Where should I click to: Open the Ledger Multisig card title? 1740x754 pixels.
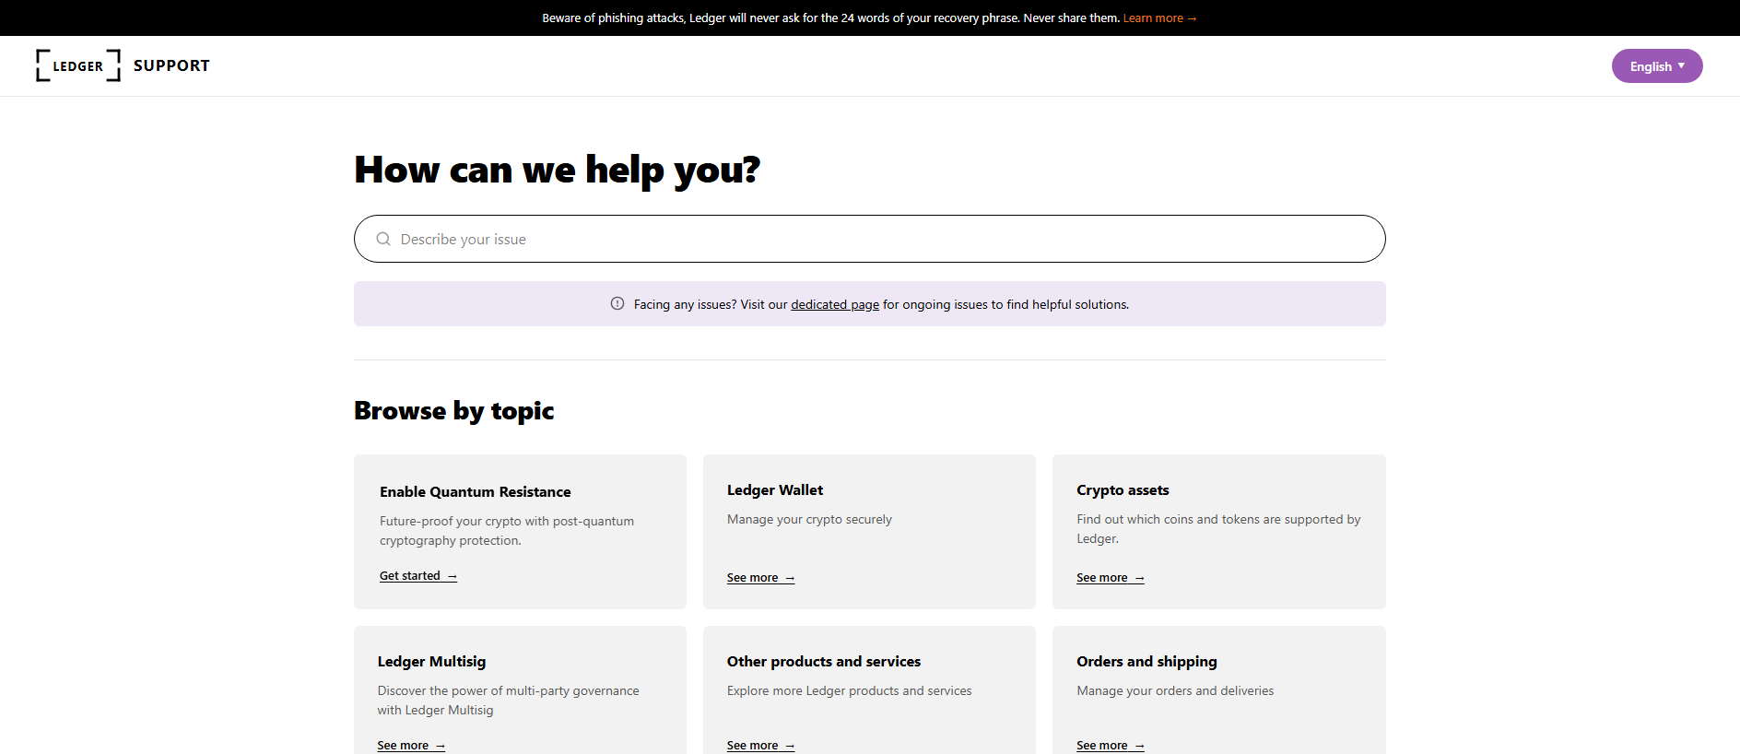click(x=431, y=662)
